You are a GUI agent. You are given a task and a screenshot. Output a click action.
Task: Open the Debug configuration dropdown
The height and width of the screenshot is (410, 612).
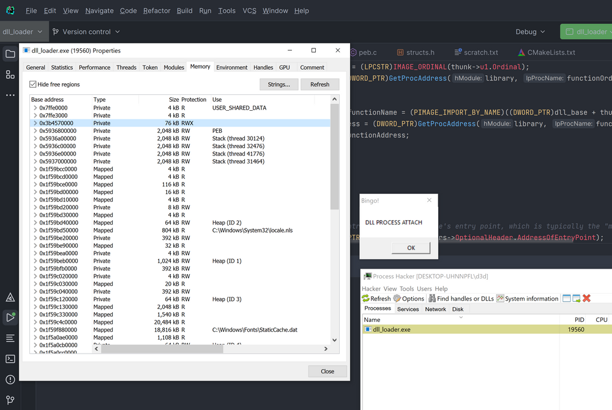coord(529,31)
